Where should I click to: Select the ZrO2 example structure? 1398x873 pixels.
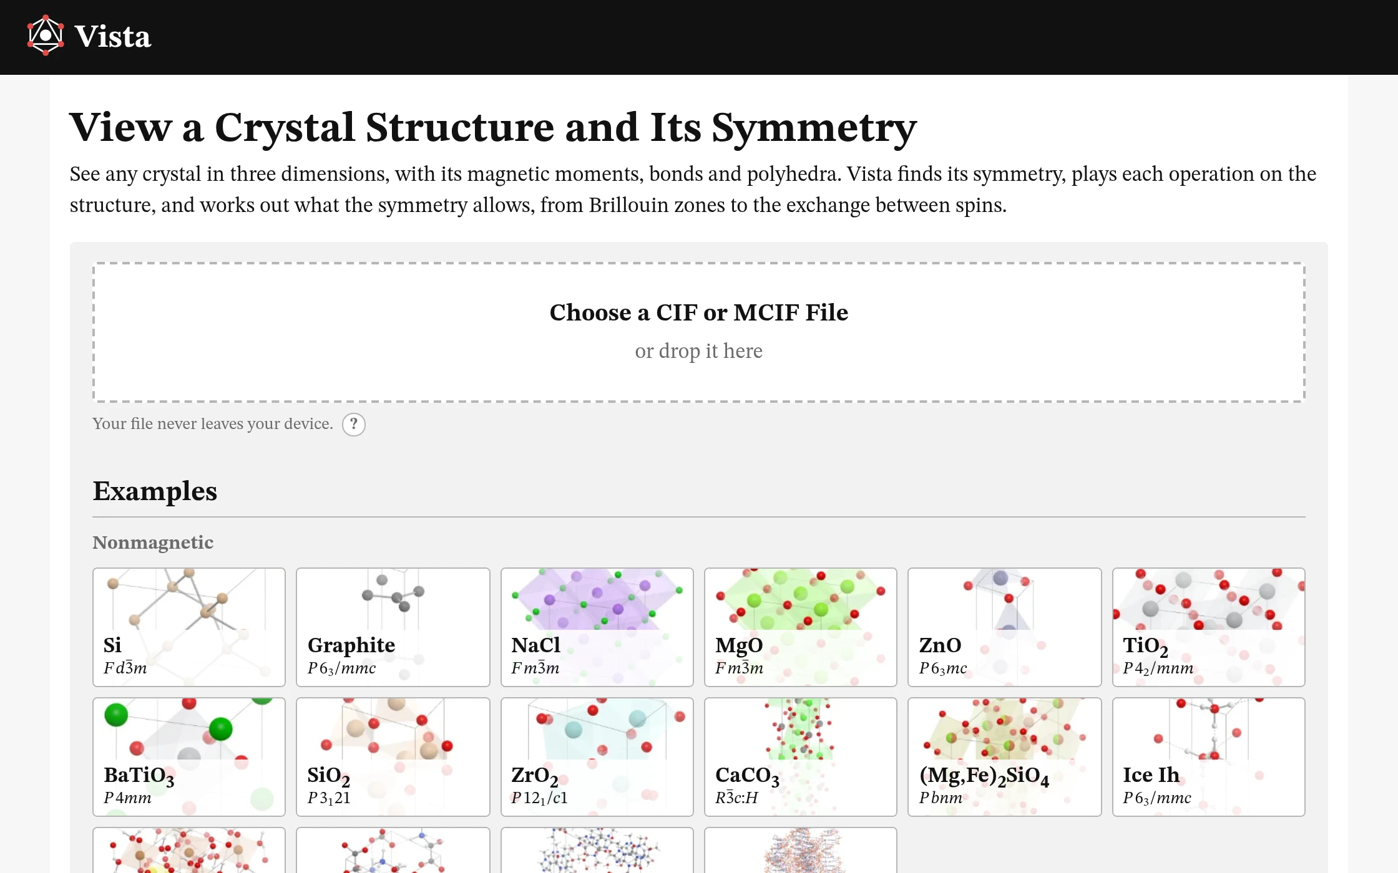(x=597, y=757)
